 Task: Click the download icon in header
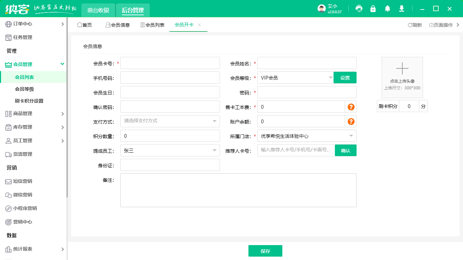coord(402,9)
